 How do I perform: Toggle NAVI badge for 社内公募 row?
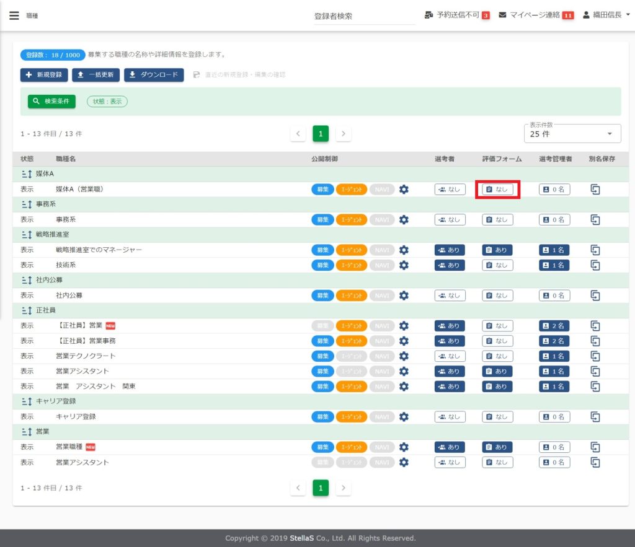(382, 295)
